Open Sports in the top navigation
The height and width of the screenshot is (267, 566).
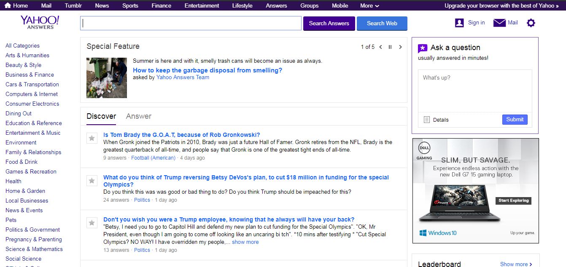tap(130, 5)
